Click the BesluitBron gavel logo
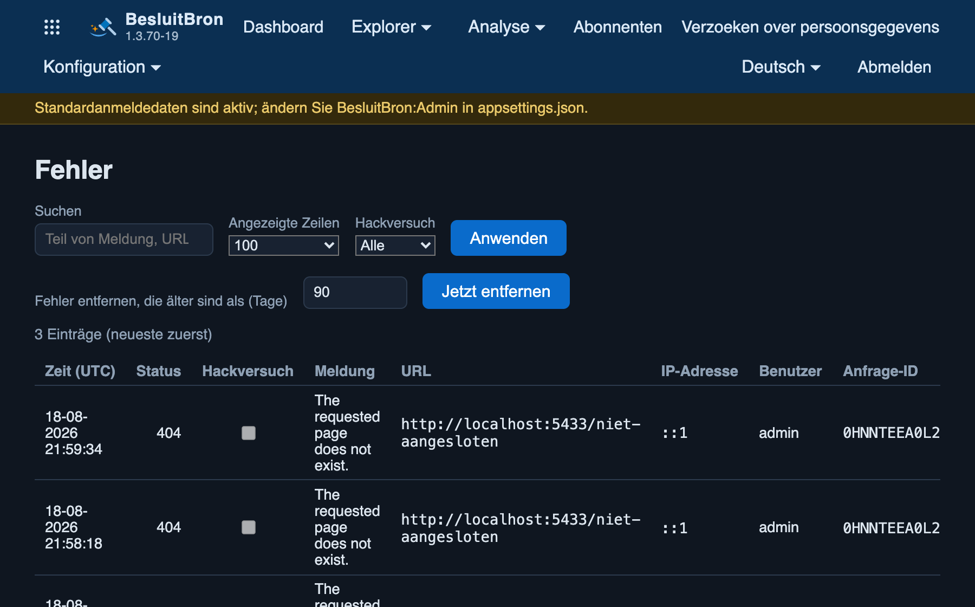Viewport: 975px width, 607px height. coord(103,27)
